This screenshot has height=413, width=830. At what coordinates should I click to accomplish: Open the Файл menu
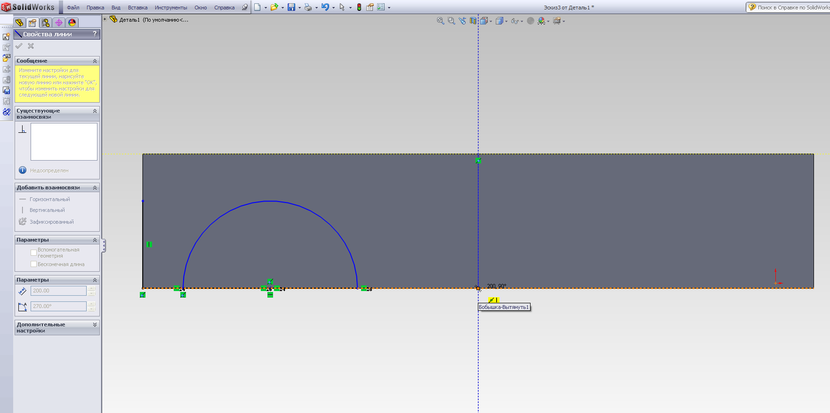[73, 8]
